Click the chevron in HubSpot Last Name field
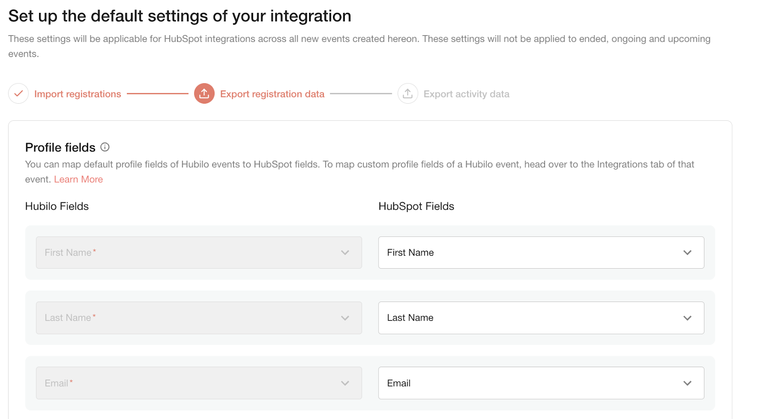The width and height of the screenshot is (761, 419). click(x=687, y=318)
